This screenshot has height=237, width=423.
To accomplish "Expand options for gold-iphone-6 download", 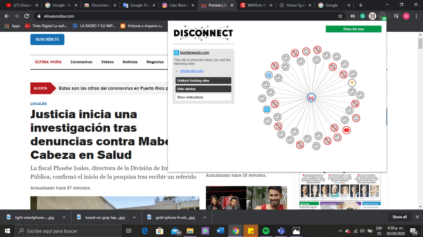I will (x=202, y=217).
